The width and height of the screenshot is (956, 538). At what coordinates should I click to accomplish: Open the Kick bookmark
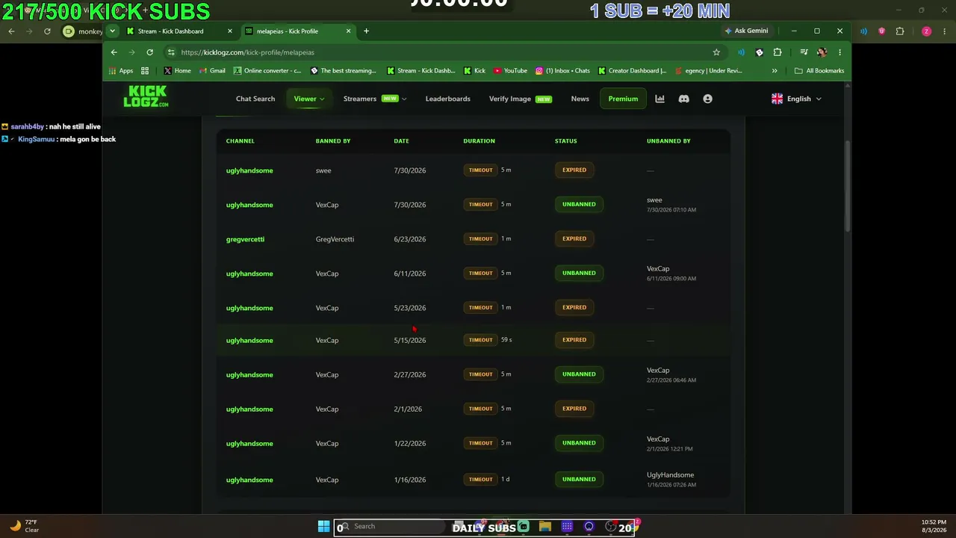point(474,71)
